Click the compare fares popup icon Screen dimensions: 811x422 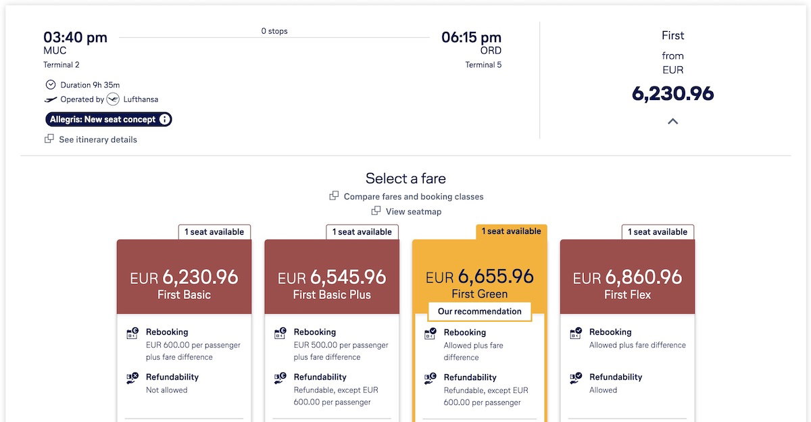(x=334, y=196)
